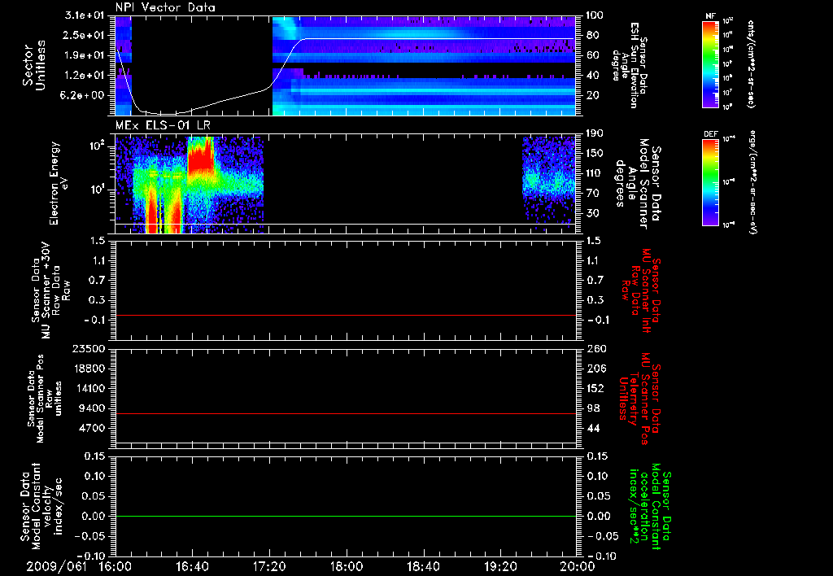
Task: Click the 1.2e+01 sector tick label
Action: [84, 76]
